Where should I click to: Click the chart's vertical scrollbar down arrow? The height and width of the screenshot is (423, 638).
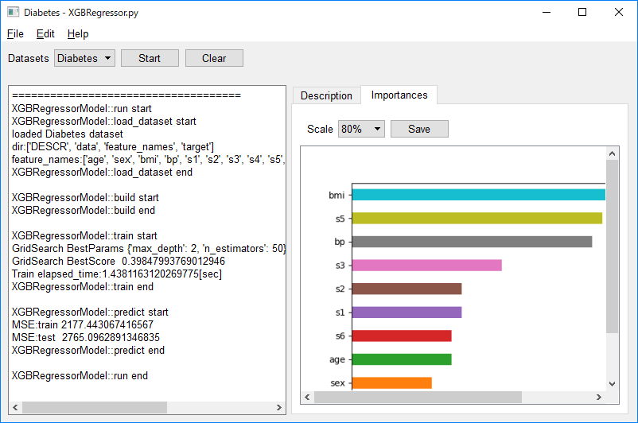pos(612,383)
